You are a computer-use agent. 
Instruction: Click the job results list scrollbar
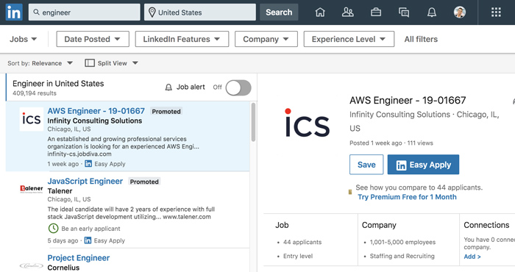[253, 122]
